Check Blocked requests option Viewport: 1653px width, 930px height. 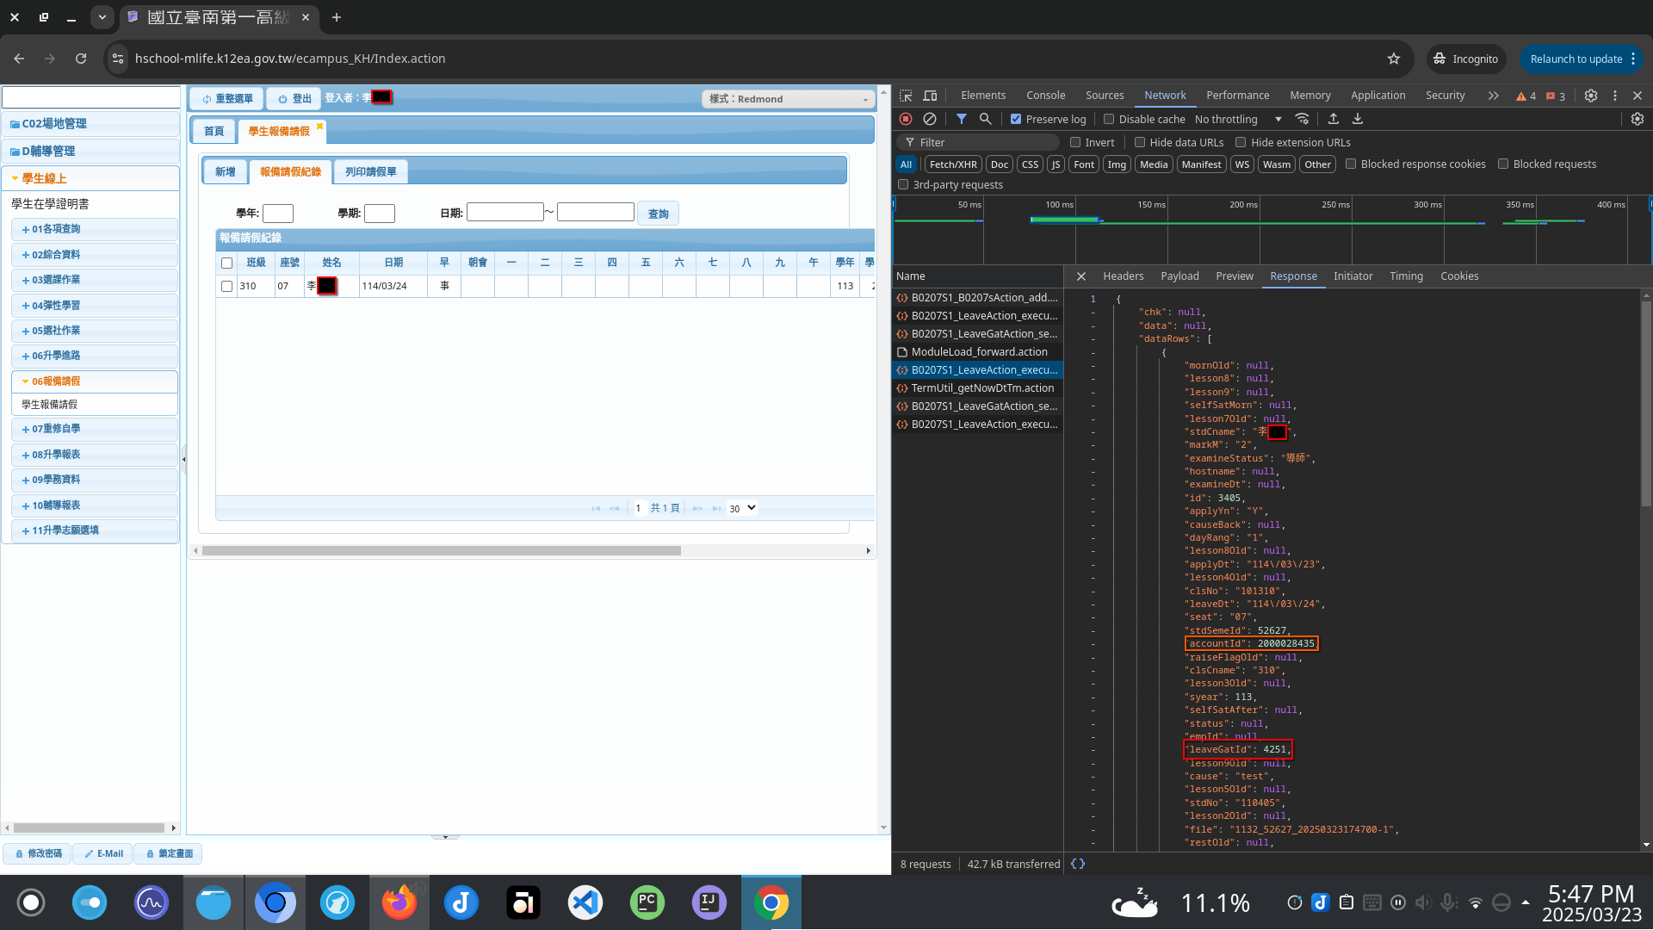[1503, 164]
